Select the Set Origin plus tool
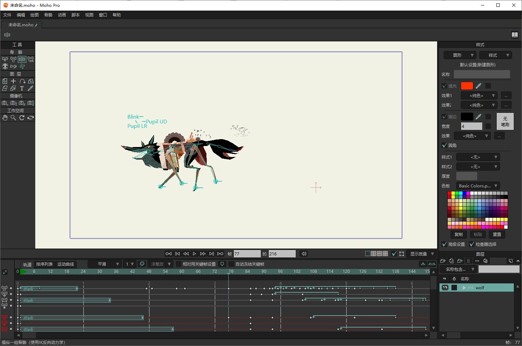 pyautogui.click(x=13, y=81)
